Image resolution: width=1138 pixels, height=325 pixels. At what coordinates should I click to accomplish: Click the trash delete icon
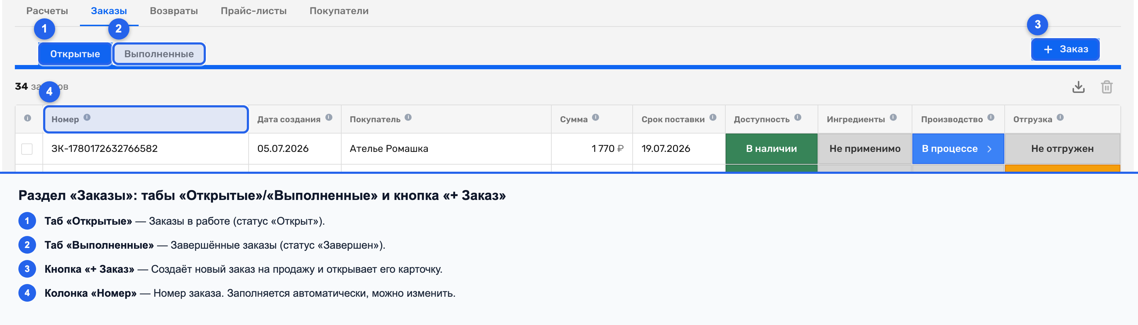[1107, 87]
